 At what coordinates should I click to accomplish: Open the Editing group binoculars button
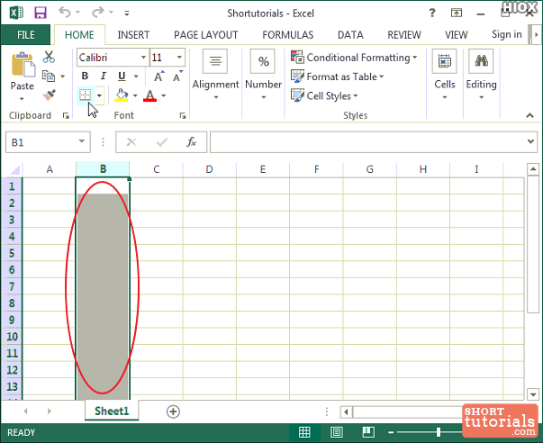[482, 75]
